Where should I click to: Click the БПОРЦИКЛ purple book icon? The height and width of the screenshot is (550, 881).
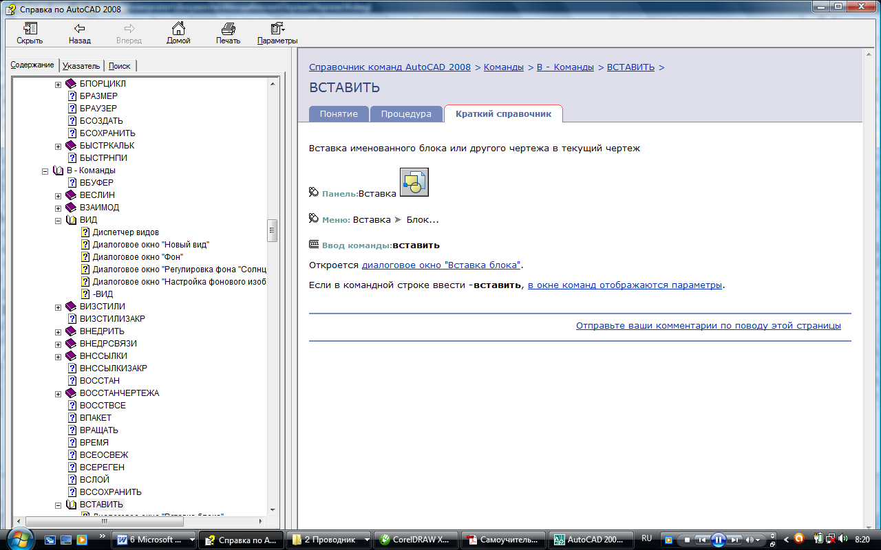[x=71, y=84]
